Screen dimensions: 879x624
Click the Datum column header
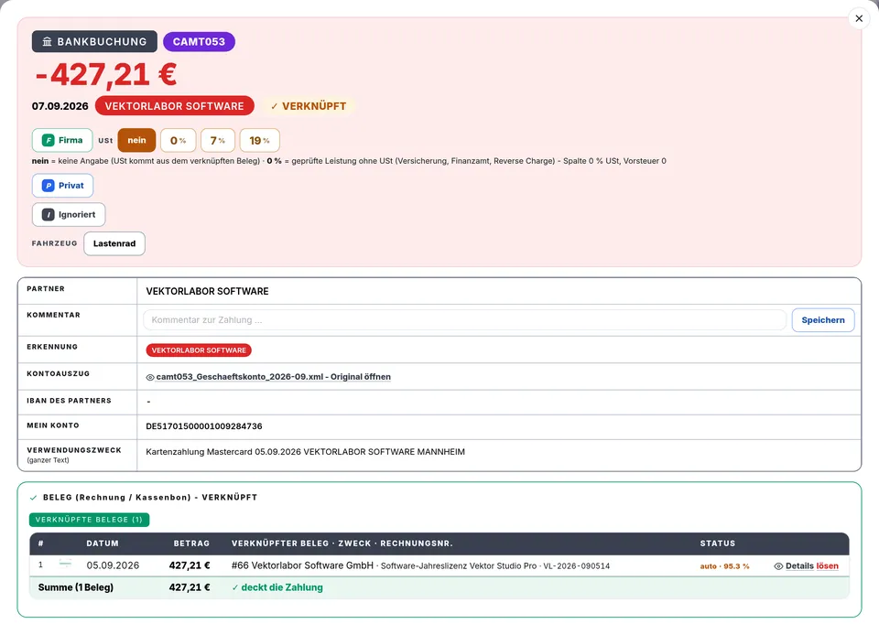[x=103, y=543]
